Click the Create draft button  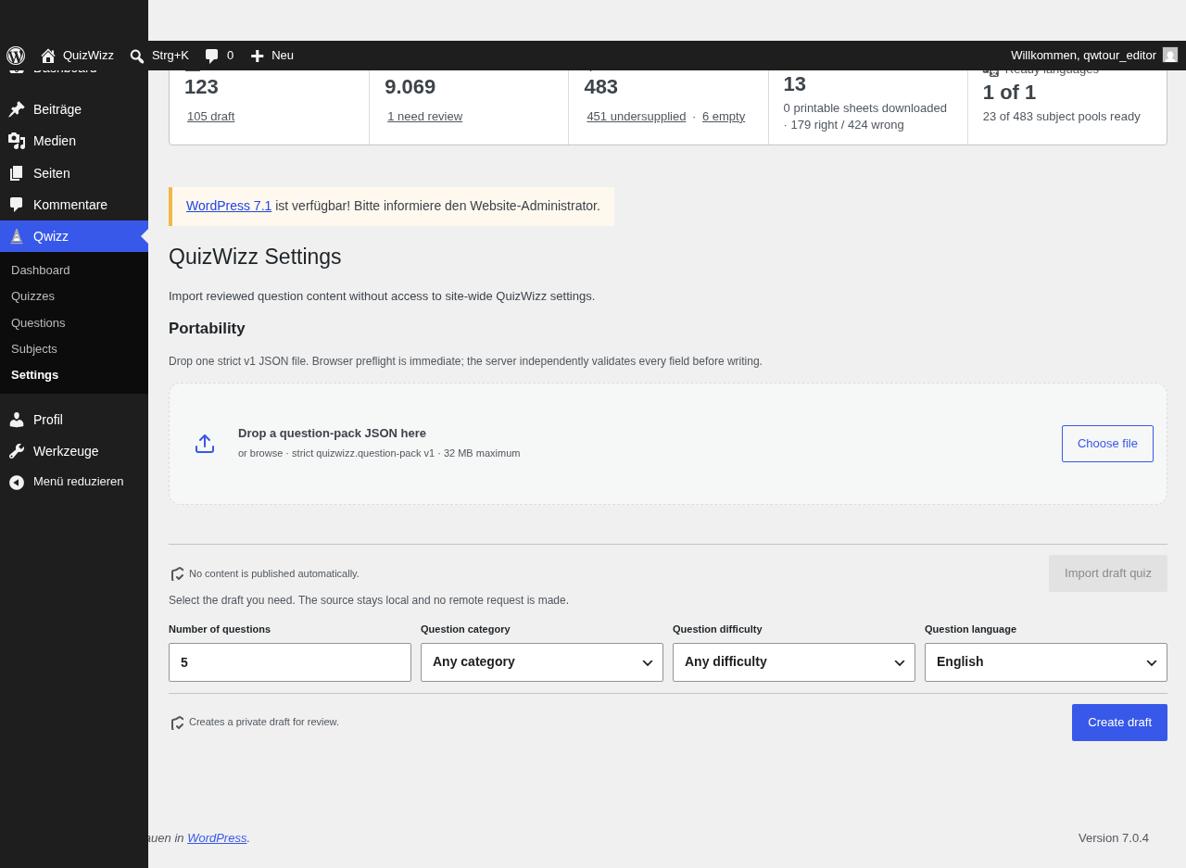[1119, 723]
